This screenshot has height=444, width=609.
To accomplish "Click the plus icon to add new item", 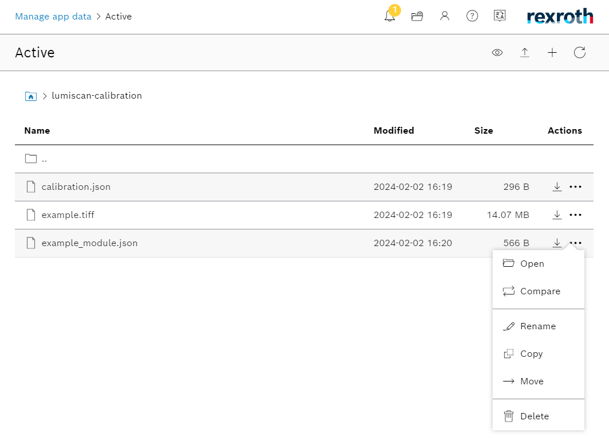I will click(552, 52).
